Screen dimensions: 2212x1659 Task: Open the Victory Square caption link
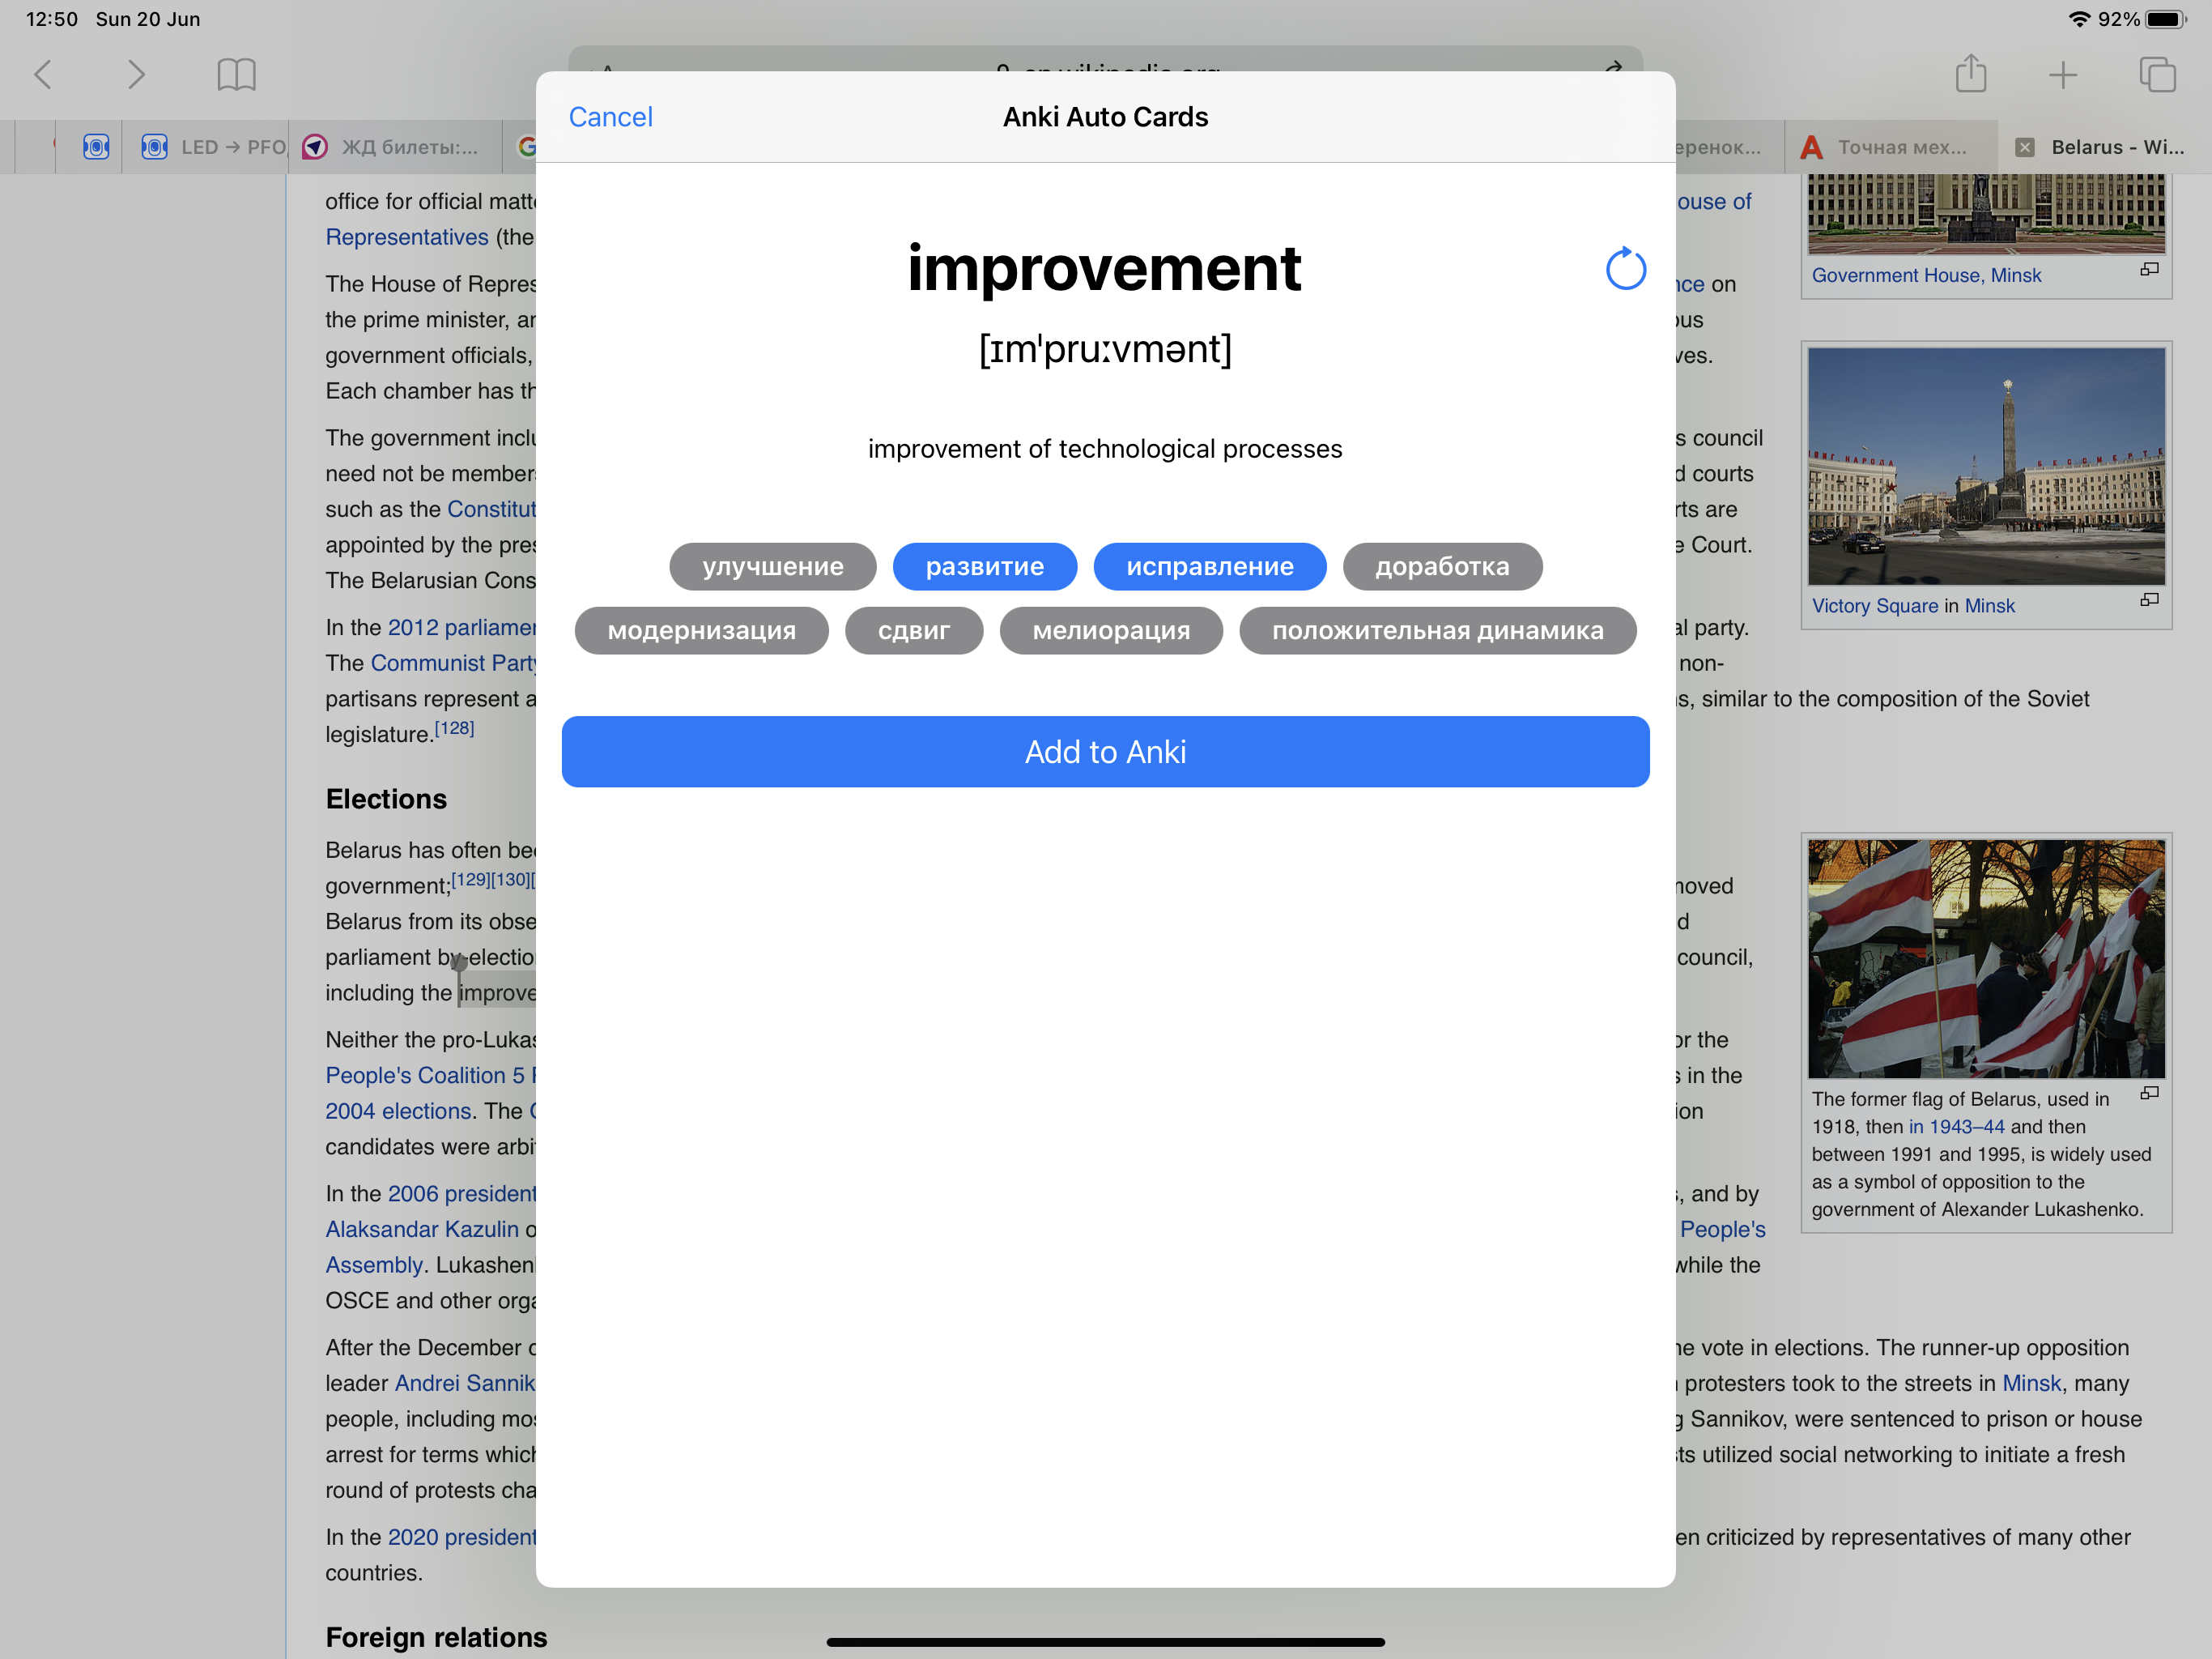pyautogui.click(x=1875, y=605)
